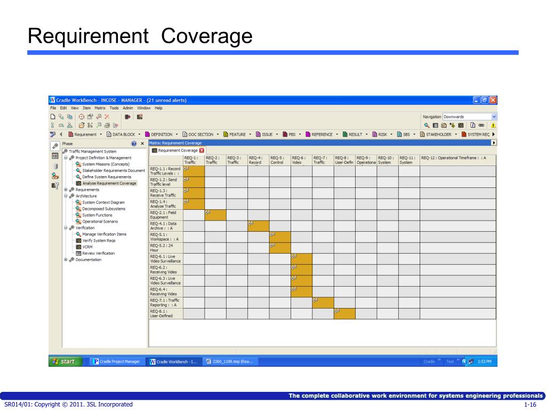Select VCRM in the Verification tree
Screen dimensions: 546x410
tap(87, 247)
